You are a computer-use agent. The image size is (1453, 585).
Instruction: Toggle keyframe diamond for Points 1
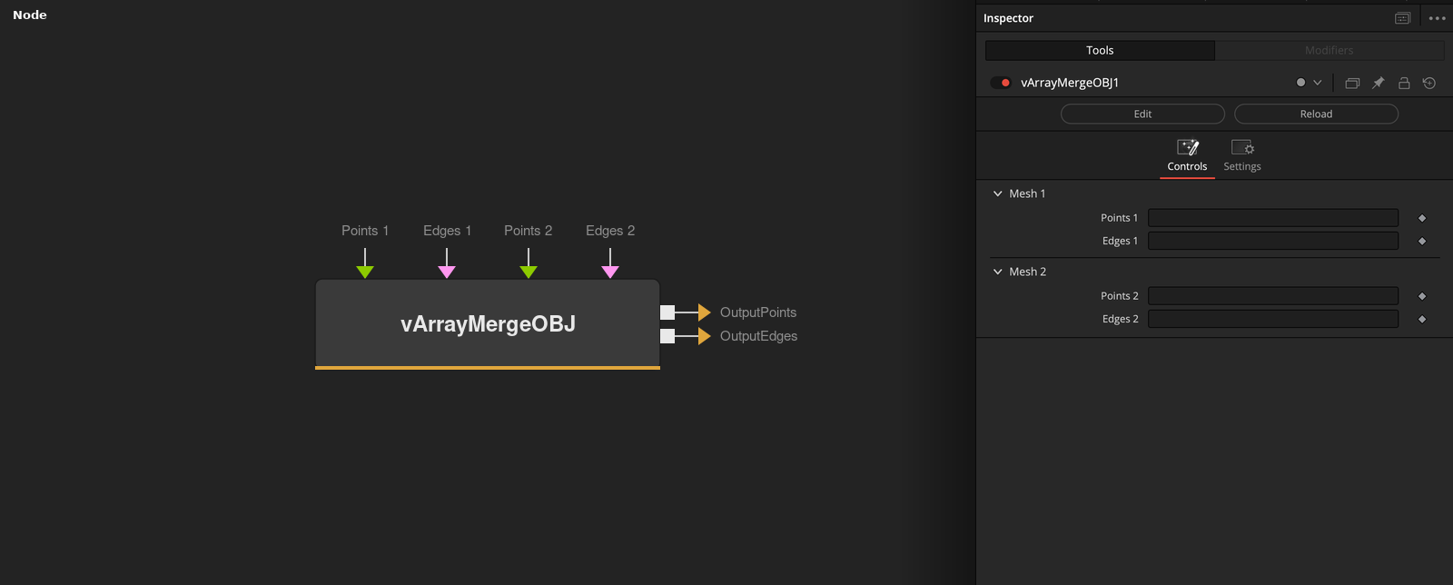pos(1422,218)
